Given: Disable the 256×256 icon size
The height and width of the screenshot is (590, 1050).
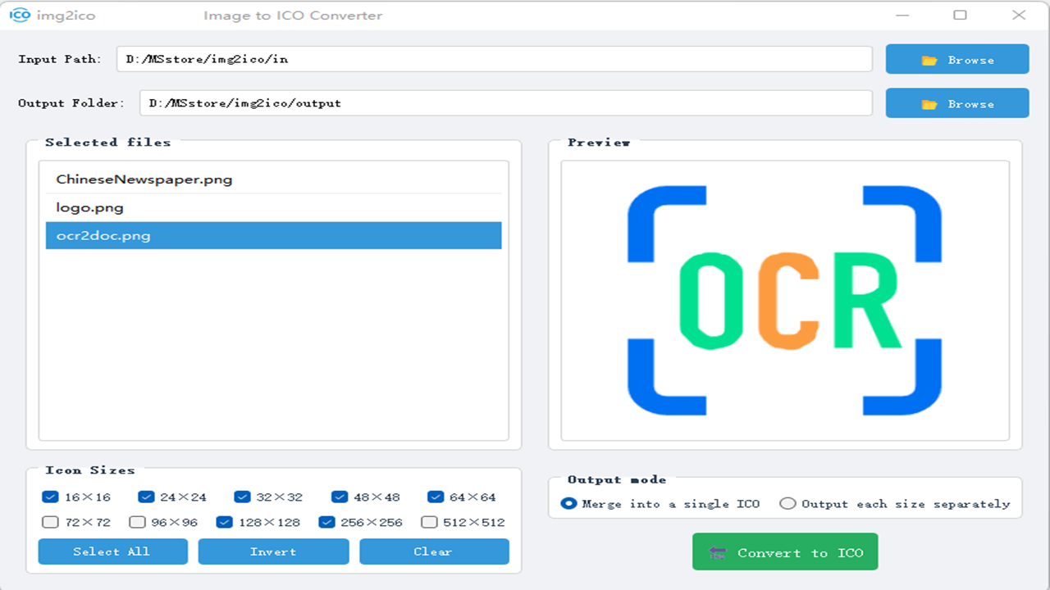Looking at the screenshot, I should click(x=326, y=522).
